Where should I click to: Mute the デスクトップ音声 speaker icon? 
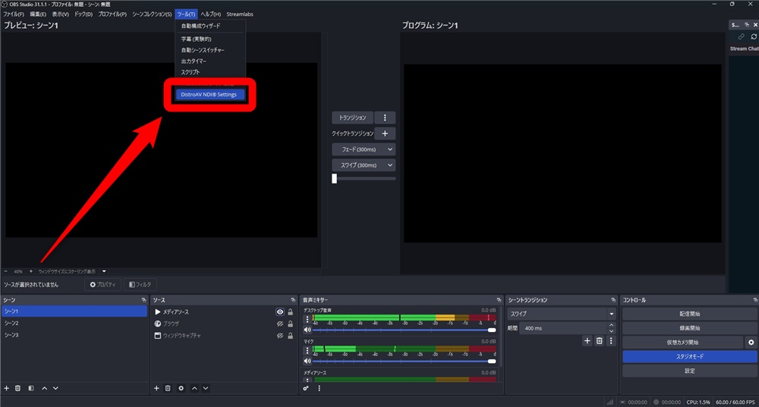[x=307, y=330]
